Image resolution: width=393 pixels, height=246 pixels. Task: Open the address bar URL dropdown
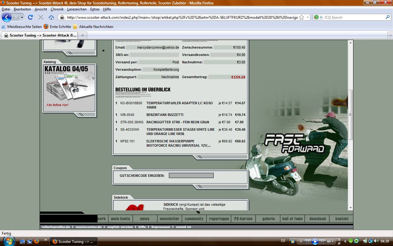[308, 17]
